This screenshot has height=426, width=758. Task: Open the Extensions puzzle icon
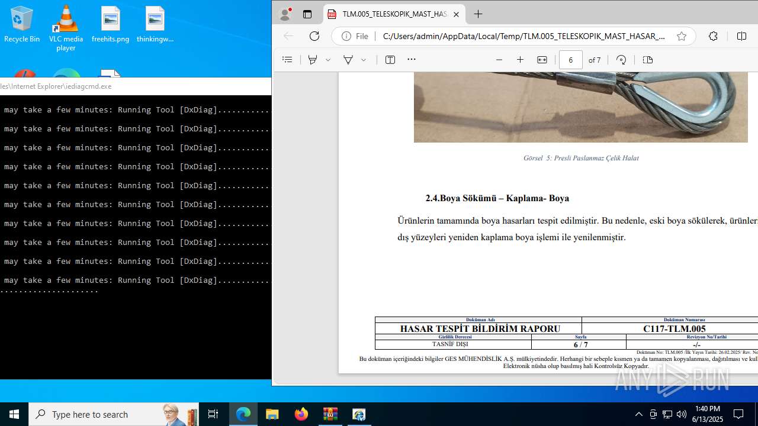[x=713, y=36]
